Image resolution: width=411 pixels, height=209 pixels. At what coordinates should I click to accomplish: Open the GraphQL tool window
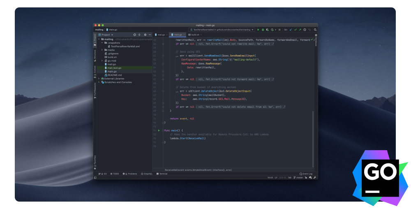point(147,174)
